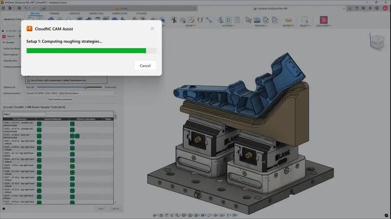Open the machine library icon in Manage
This screenshot has height=219, width=391.
pyautogui.click(x=257, y=20)
